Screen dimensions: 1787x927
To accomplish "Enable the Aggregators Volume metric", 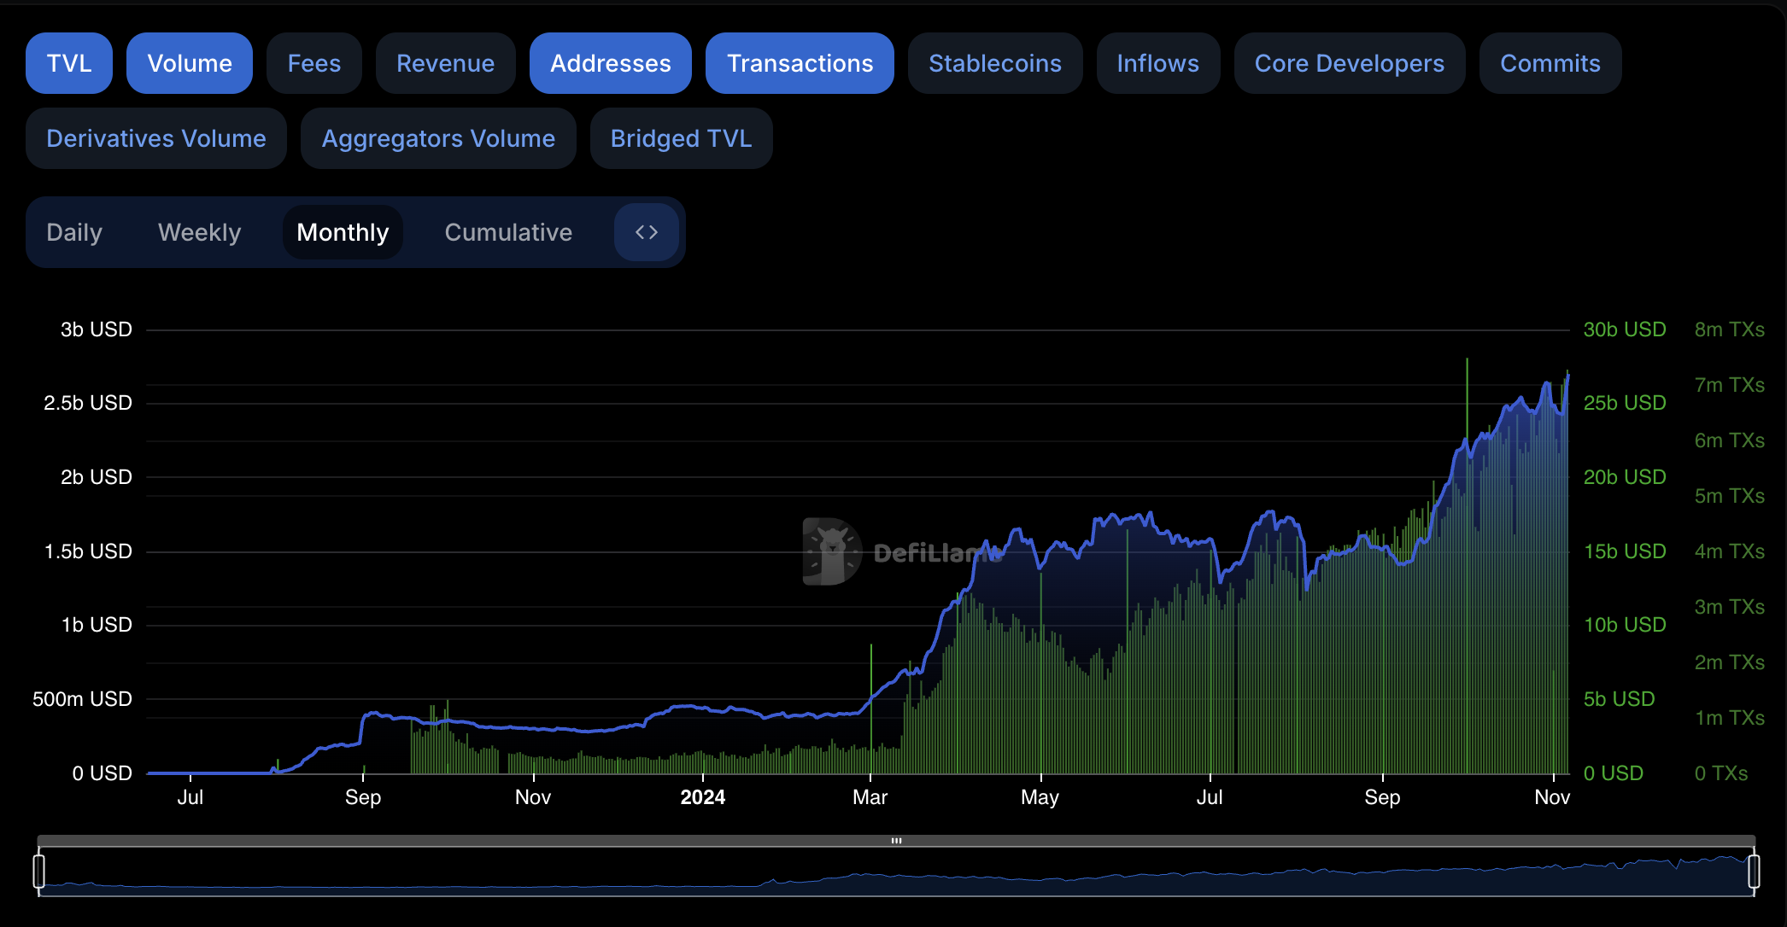I will coord(439,138).
